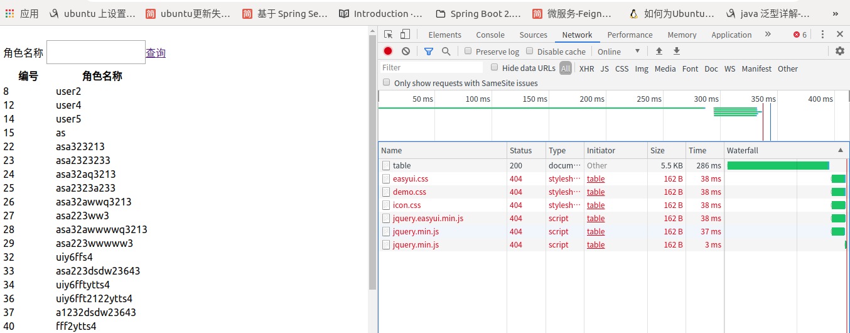Check Hide data URLs option
The height and width of the screenshot is (333, 850).
(495, 67)
